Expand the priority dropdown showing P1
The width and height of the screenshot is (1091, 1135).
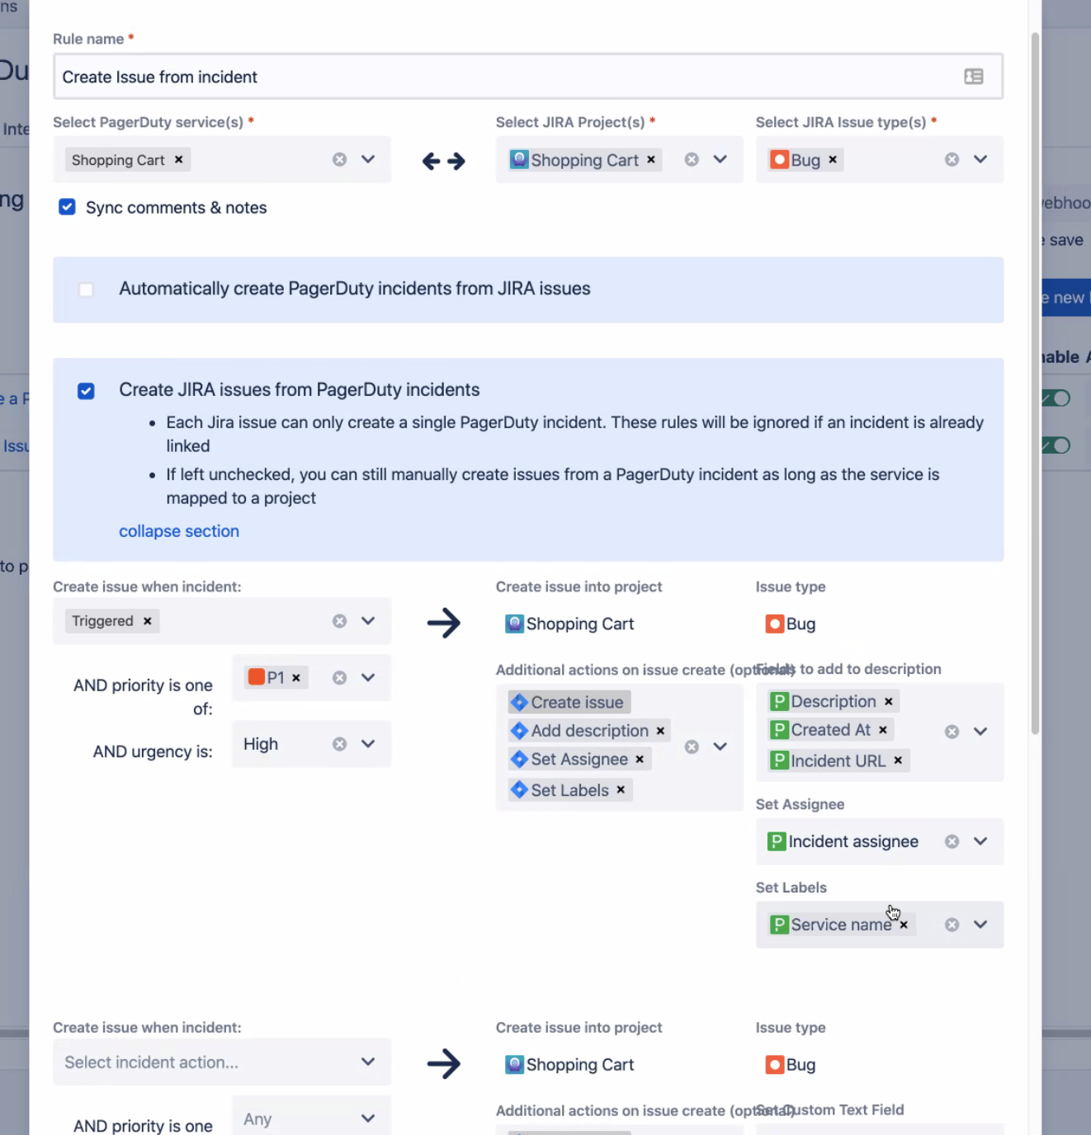[368, 678]
